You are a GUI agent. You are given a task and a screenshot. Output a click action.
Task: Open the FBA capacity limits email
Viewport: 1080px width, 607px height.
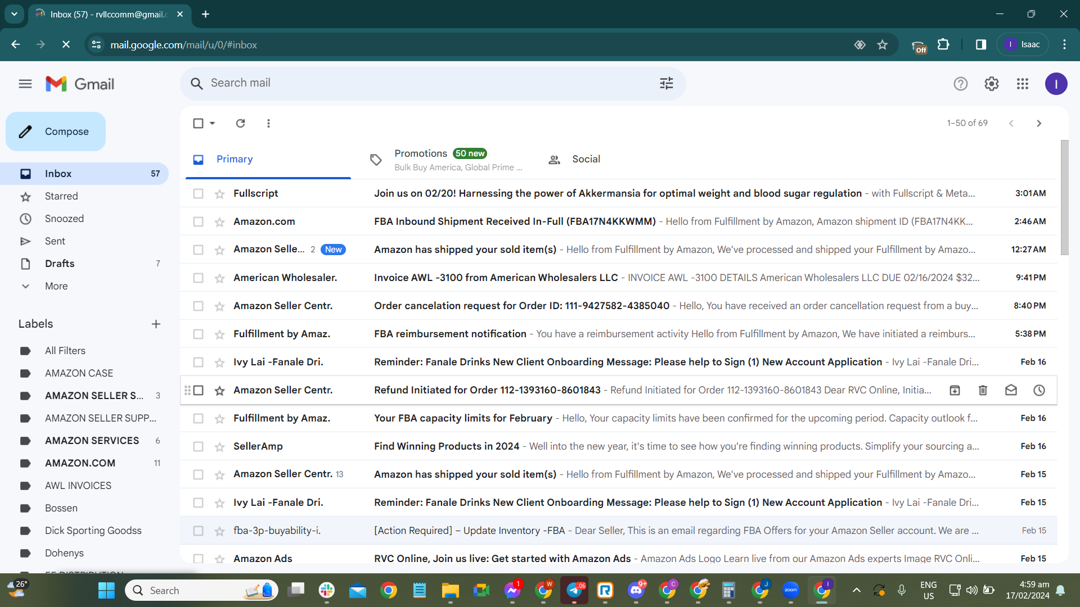click(x=619, y=418)
